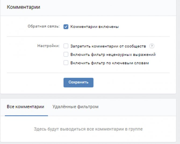Click the word фильтром in the second tab
The height and width of the screenshot is (144, 180).
pos(88,107)
